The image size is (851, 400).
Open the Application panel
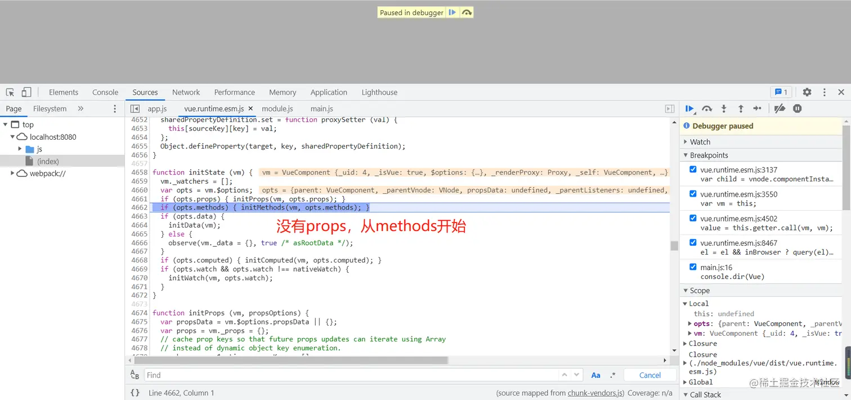pyautogui.click(x=329, y=92)
